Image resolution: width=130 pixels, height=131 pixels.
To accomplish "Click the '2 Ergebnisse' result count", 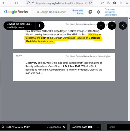I will pyautogui.click(x=54, y=127).
